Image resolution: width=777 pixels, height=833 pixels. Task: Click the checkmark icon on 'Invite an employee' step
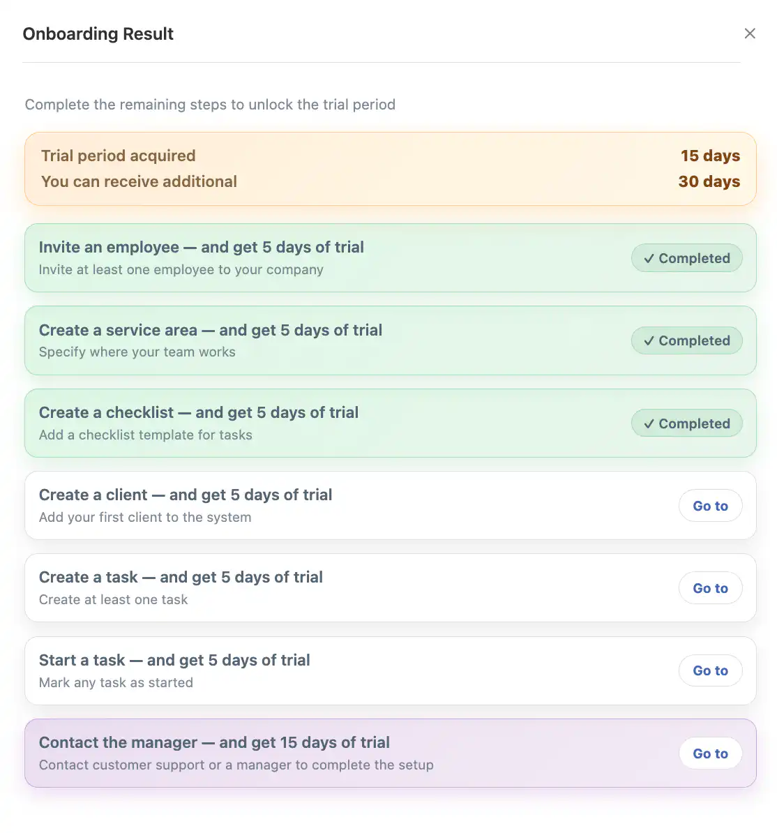click(x=648, y=258)
